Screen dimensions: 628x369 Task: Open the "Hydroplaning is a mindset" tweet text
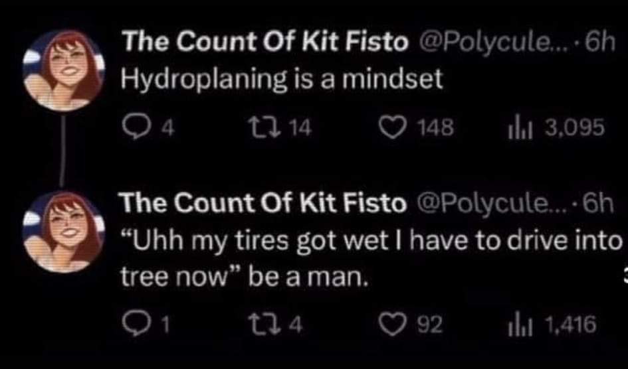[280, 80]
